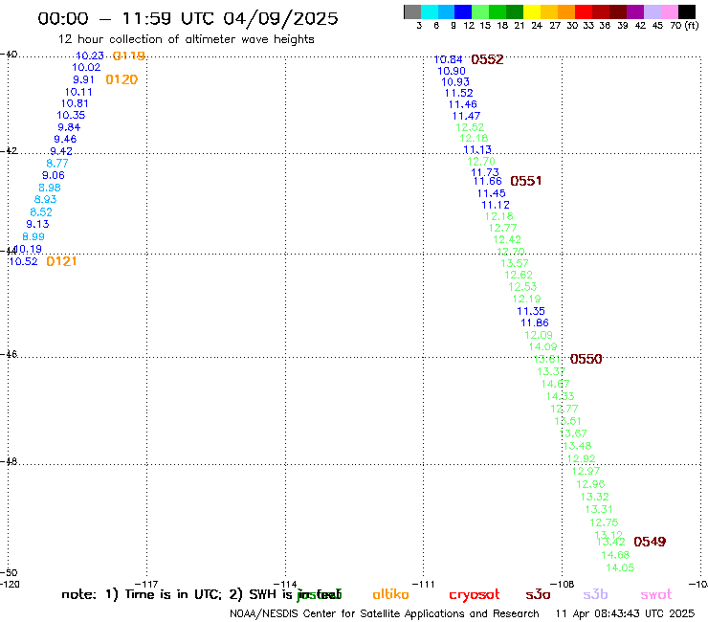Click the wave height value 13.57
The height and width of the screenshot is (622, 708).
515,263
